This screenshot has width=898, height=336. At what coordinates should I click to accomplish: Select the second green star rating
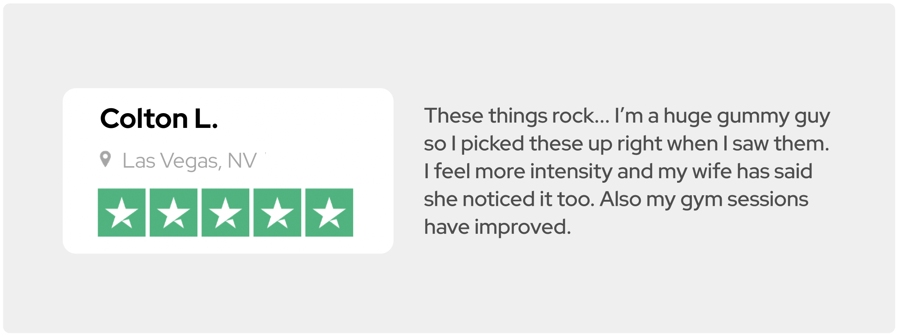[174, 213]
